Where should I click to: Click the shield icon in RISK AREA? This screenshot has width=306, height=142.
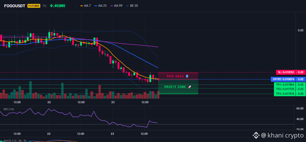click(x=187, y=76)
